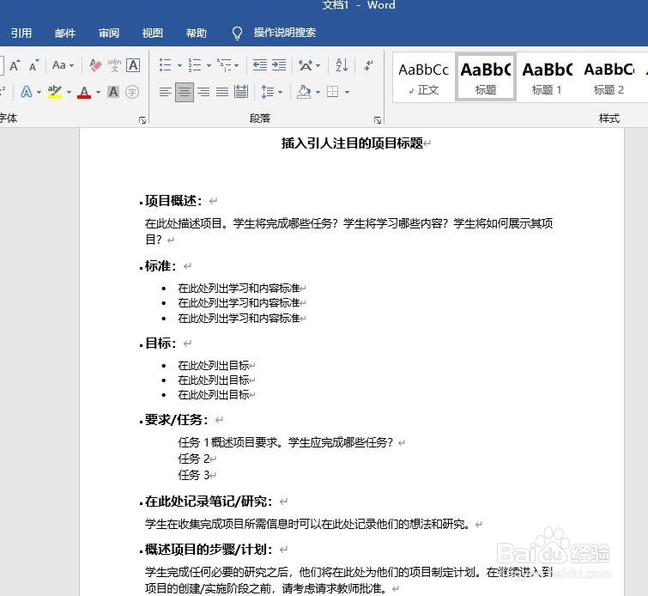Open the Shading dropdown arrow

(318, 92)
